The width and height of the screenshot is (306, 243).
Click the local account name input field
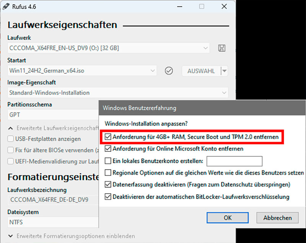coord(234,161)
